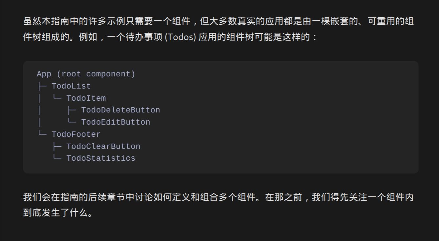Click TodoList in the component tree

pos(71,86)
